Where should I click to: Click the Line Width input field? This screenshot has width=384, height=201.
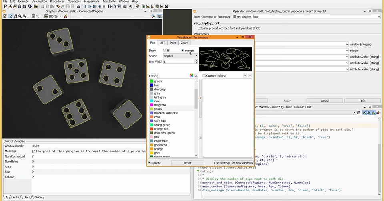[179, 61]
